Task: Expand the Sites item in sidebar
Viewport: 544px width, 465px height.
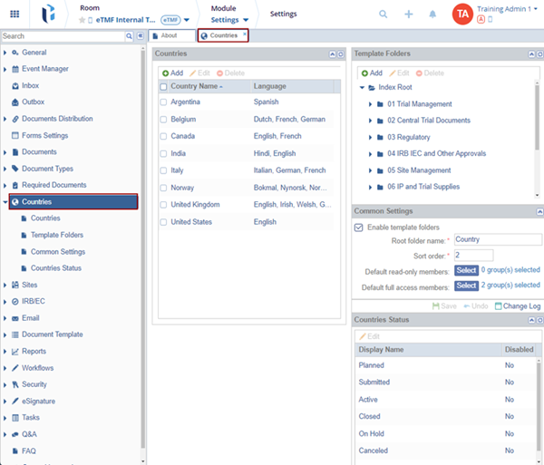Action: point(5,285)
